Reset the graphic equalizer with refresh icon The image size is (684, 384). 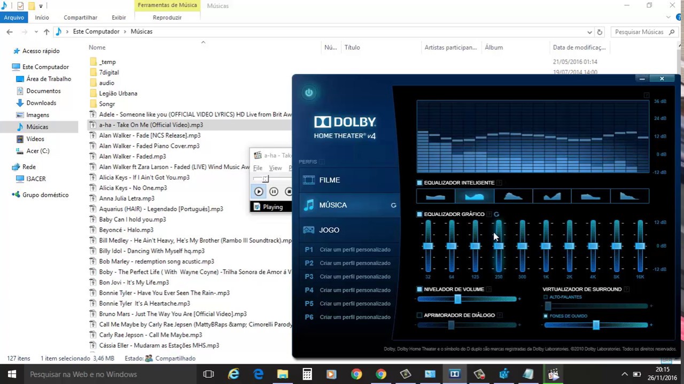coord(496,214)
